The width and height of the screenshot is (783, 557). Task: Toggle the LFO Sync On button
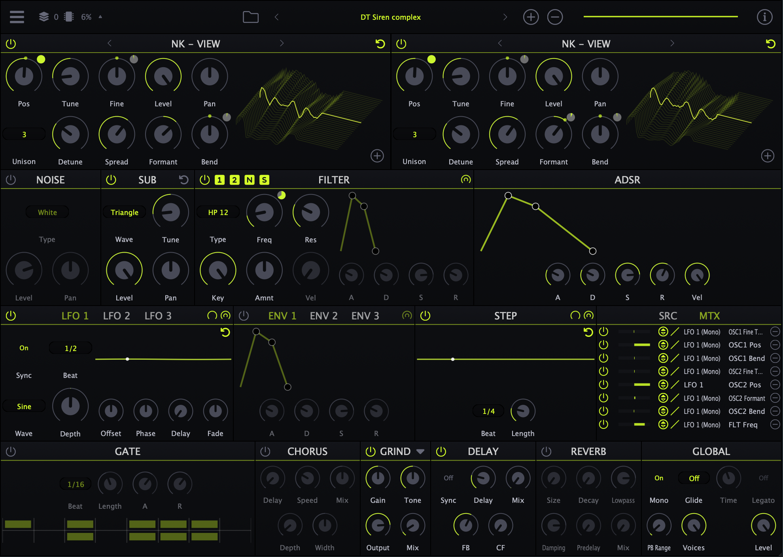pyautogui.click(x=24, y=348)
